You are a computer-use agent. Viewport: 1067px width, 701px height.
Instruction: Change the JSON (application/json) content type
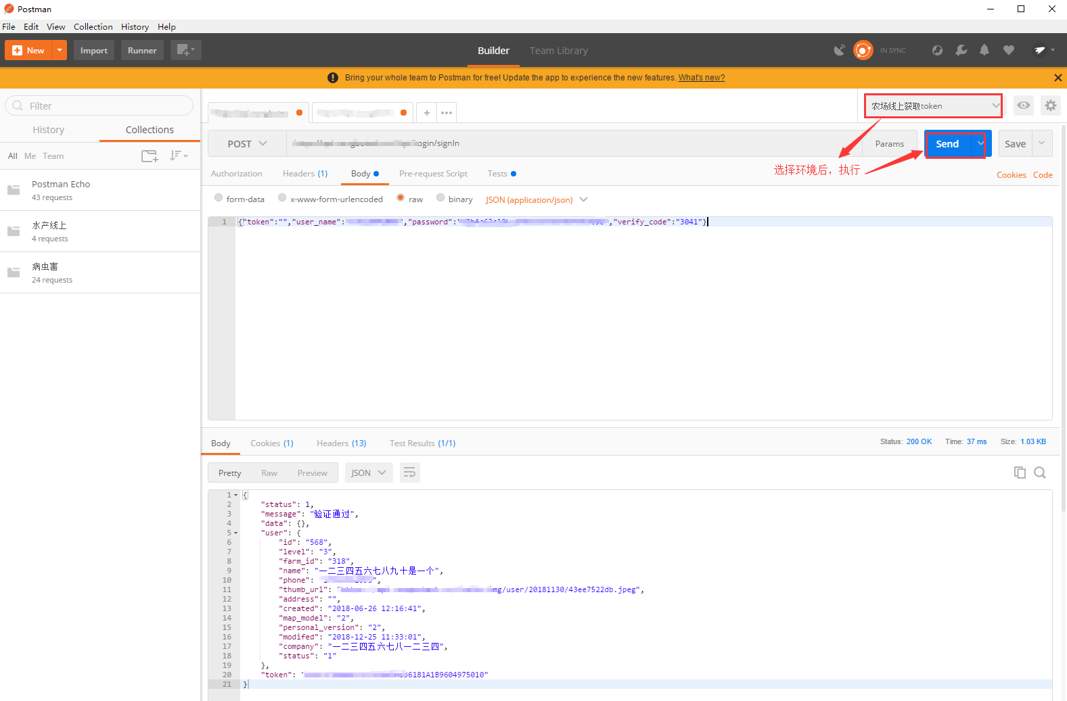pos(537,199)
